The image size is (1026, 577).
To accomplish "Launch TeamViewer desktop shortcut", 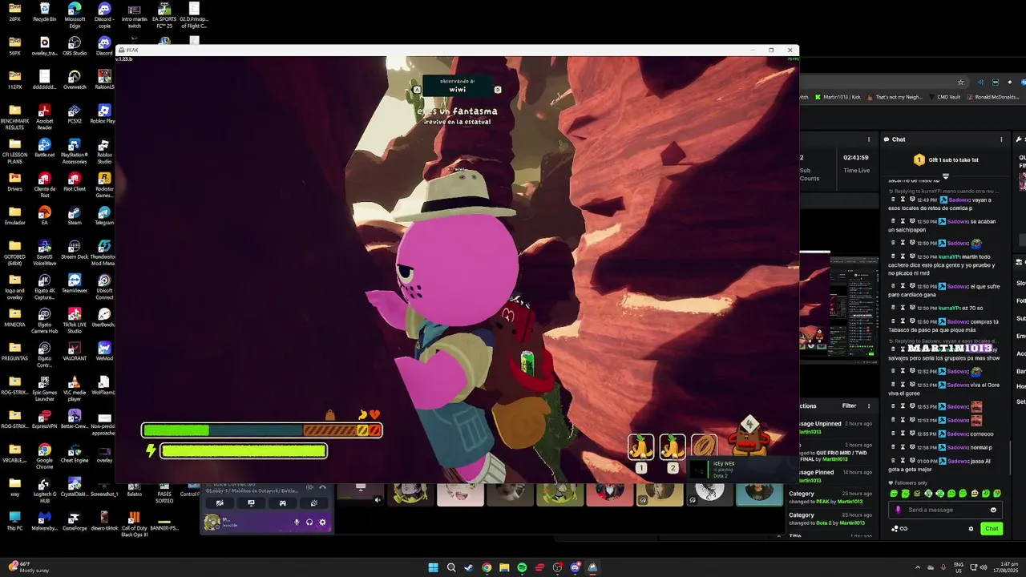I will click(75, 284).
